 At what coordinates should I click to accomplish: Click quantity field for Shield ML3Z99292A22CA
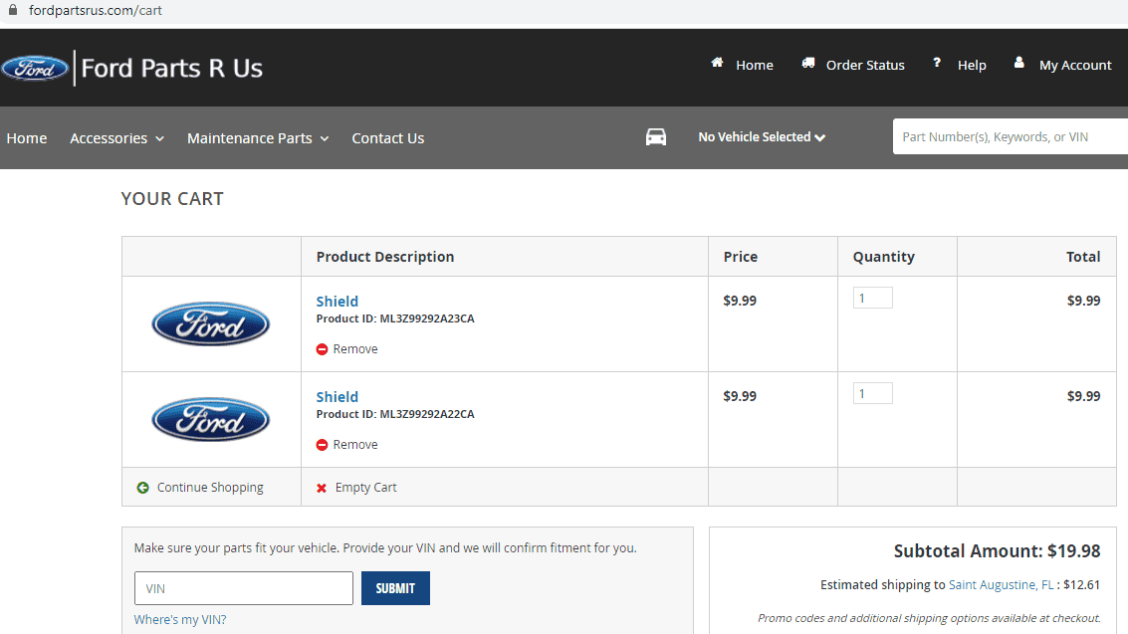point(872,393)
